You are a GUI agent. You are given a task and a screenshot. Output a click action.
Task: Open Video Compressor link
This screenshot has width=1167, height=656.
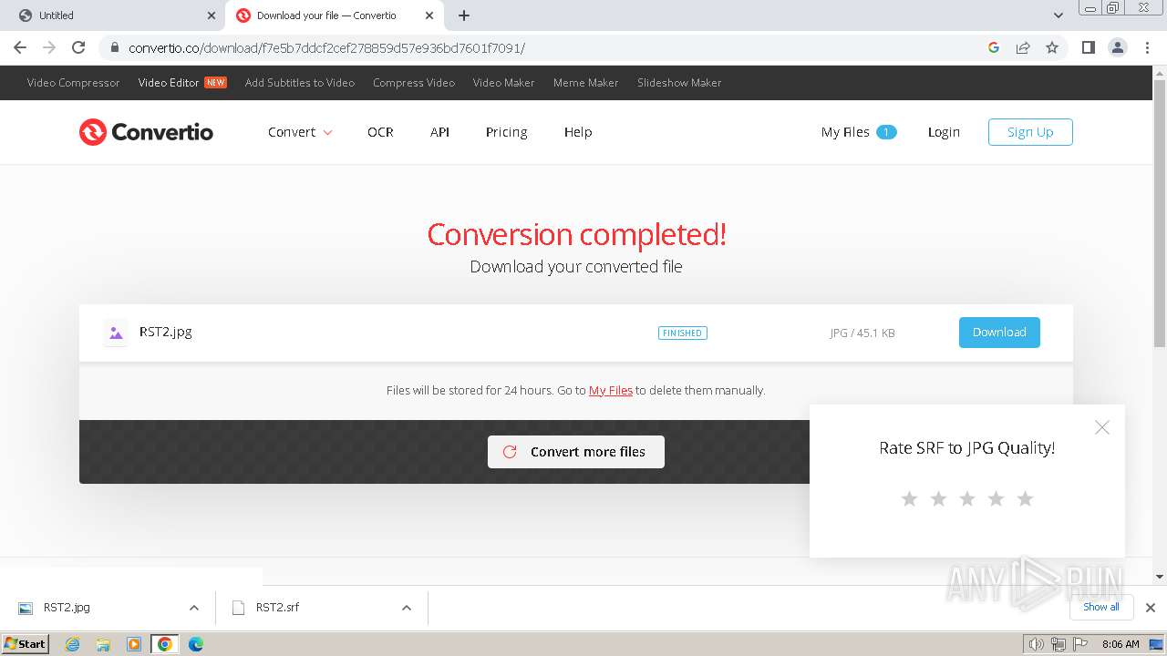coord(73,83)
